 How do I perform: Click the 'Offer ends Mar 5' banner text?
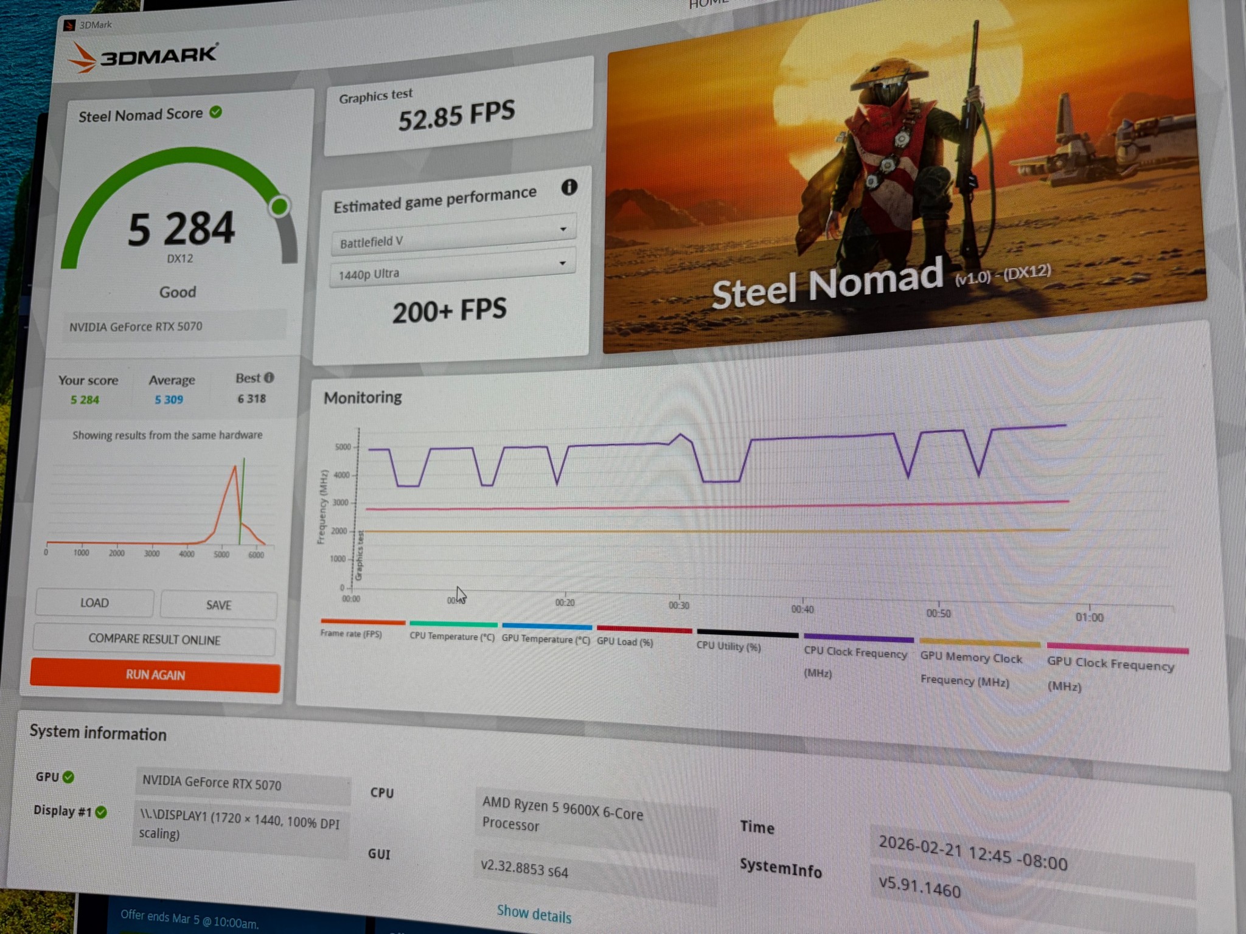point(189,919)
